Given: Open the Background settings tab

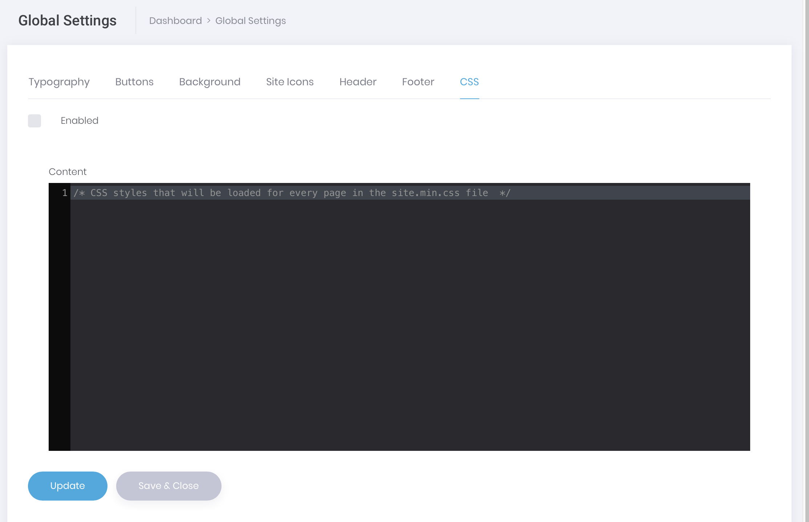Looking at the screenshot, I should (209, 82).
